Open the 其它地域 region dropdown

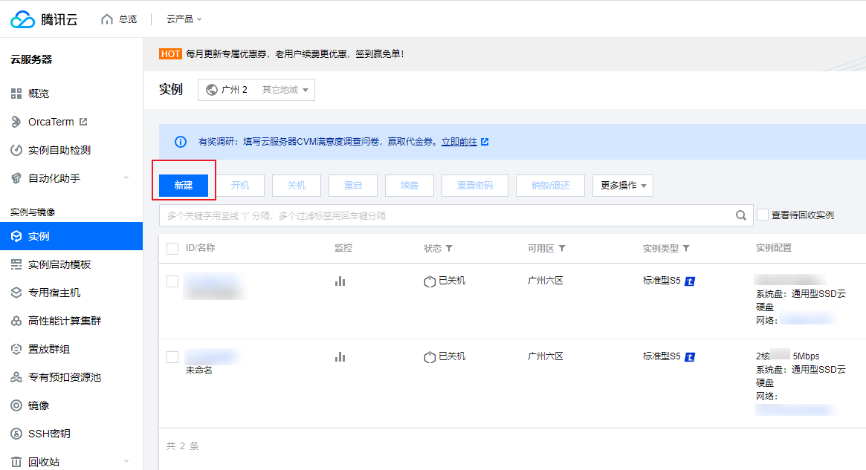coord(285,90)
